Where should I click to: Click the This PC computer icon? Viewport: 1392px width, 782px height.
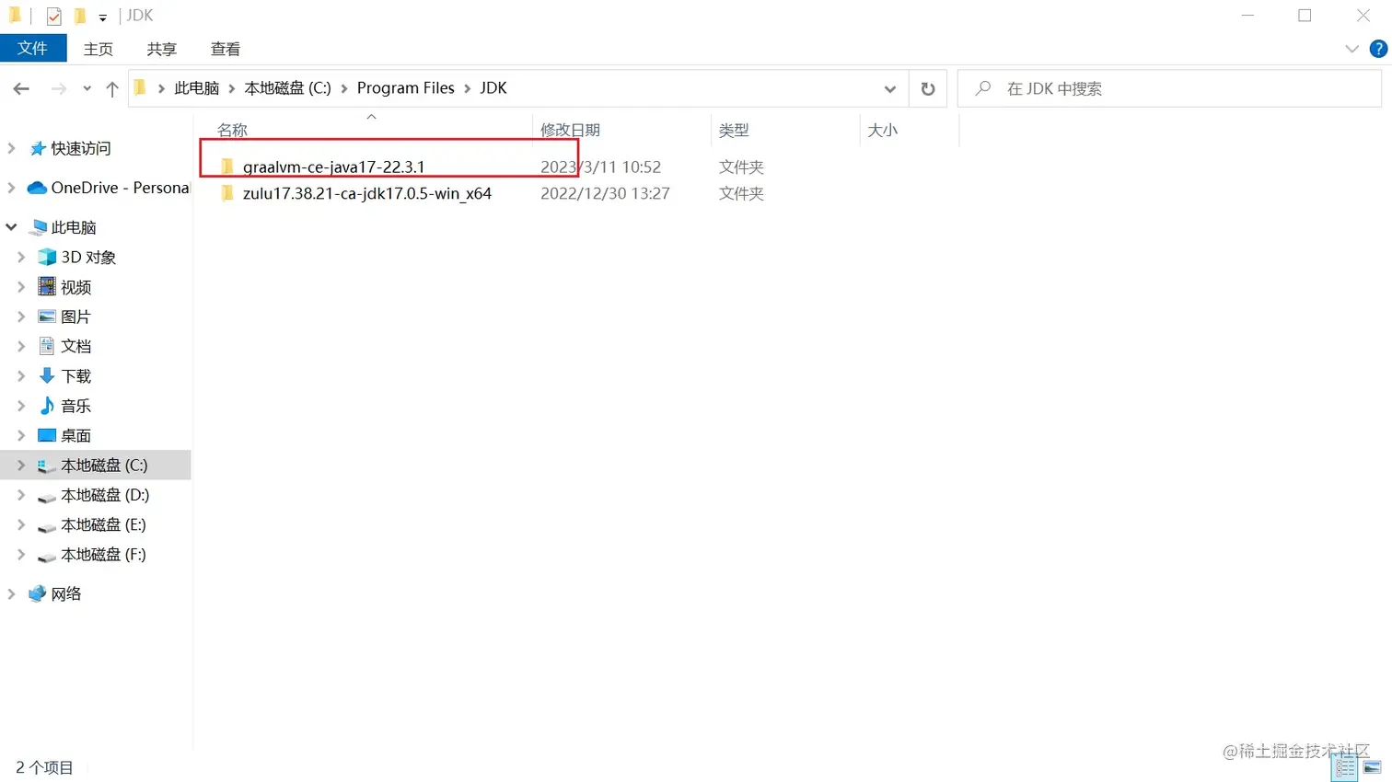point(38,227)
